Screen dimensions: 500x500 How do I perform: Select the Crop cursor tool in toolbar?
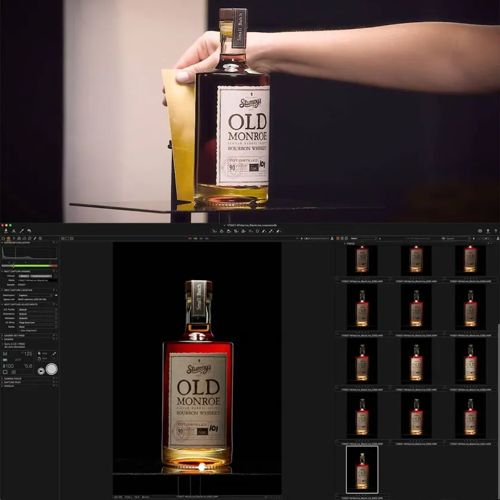coord(235,231)
